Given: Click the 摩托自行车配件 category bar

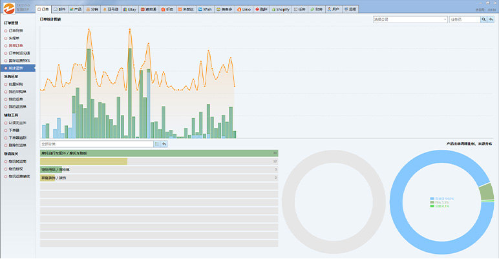Looking at the screenshot, I should 158,153.
